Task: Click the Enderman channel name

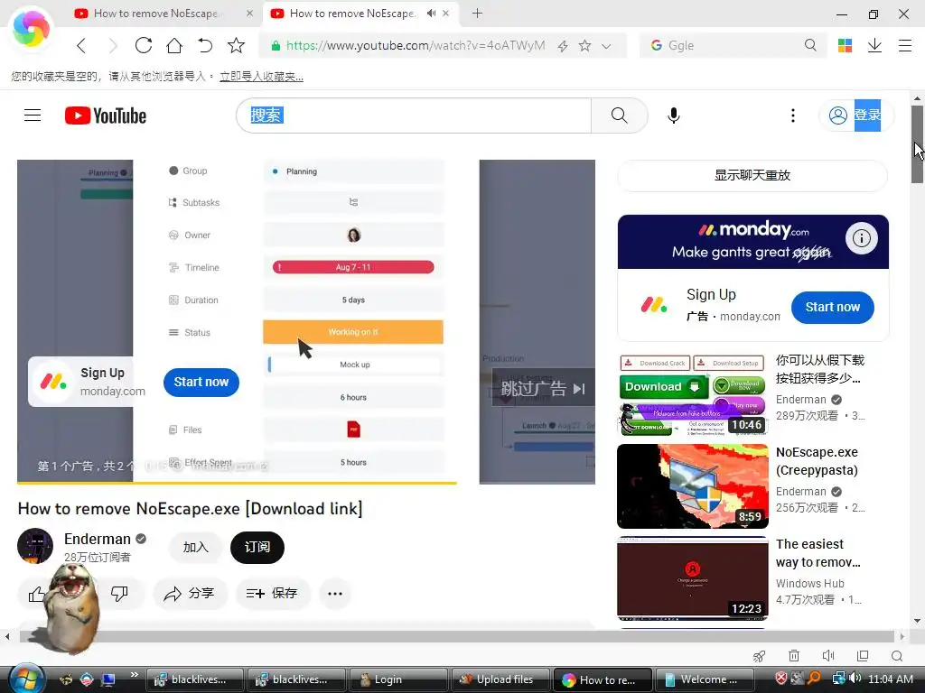Action: coord(98,539)
